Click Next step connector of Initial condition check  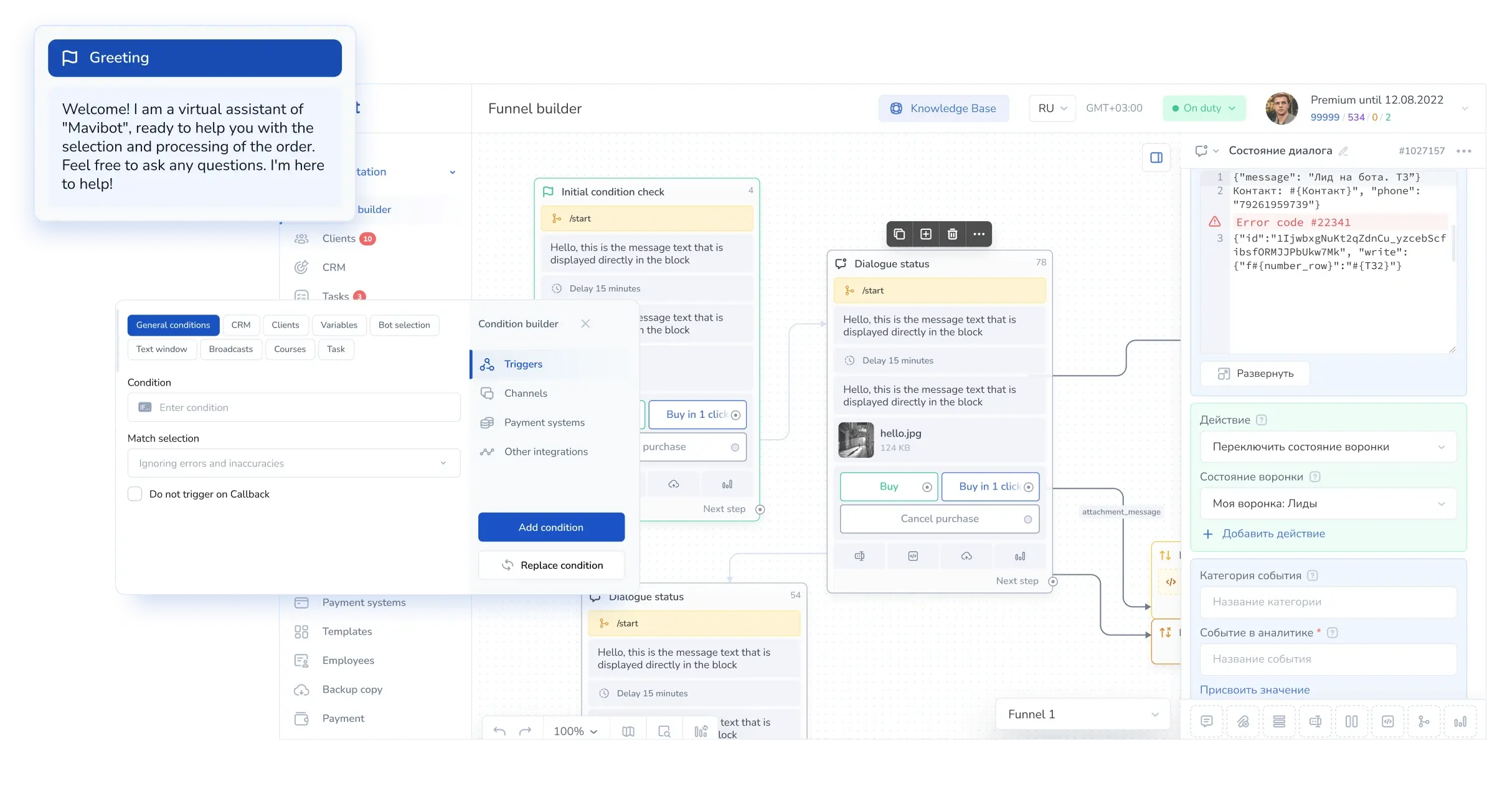click(760, 509)
